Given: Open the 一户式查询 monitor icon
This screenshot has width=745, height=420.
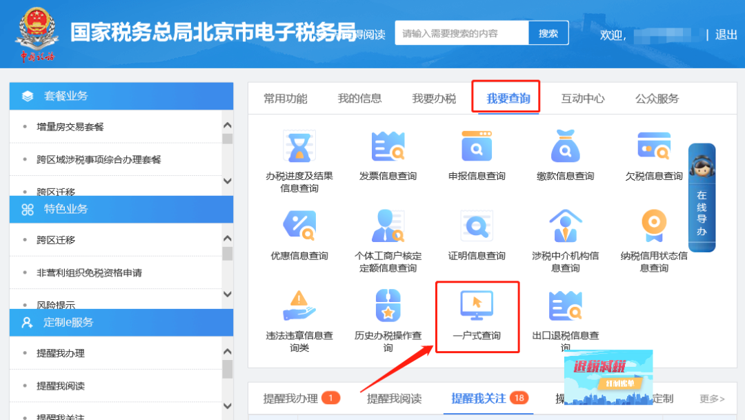Looking at the screenshot, I should [477, 306].
